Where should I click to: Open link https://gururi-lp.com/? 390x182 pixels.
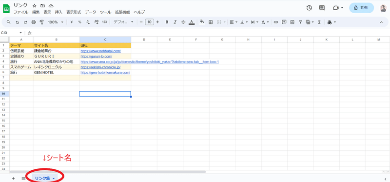point(96,57)
